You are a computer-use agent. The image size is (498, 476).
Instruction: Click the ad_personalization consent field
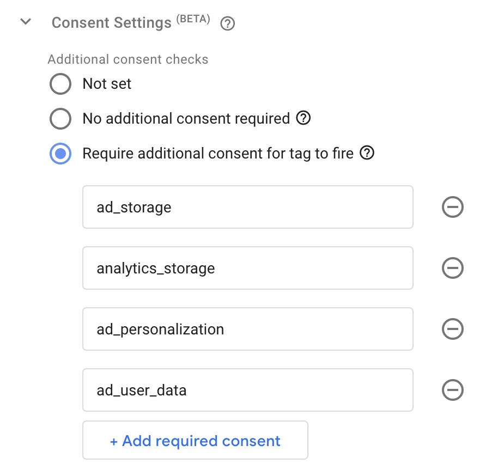[x=248, y=329]
